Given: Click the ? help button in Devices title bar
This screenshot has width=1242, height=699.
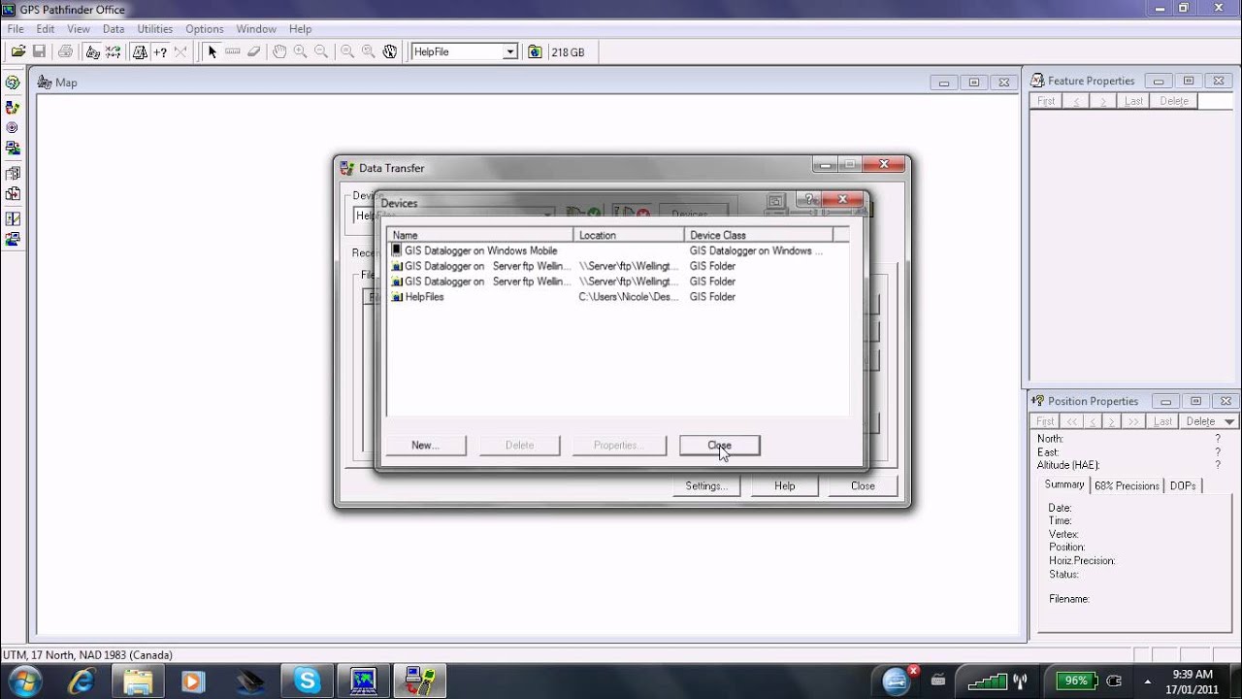Looking at the screenshot, I should click(x=808, y=199).
